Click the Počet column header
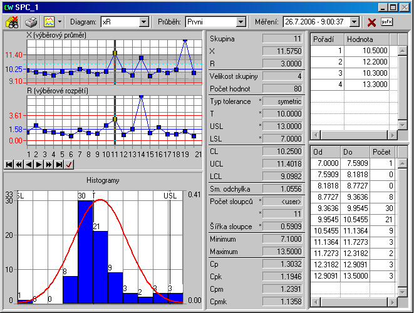 (381, 151)
